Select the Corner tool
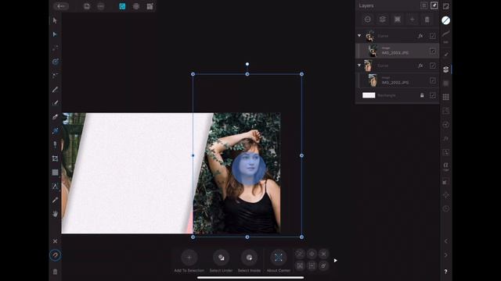Screen dimensions: 501x281 pyautogui.click(x=55, y=76)
